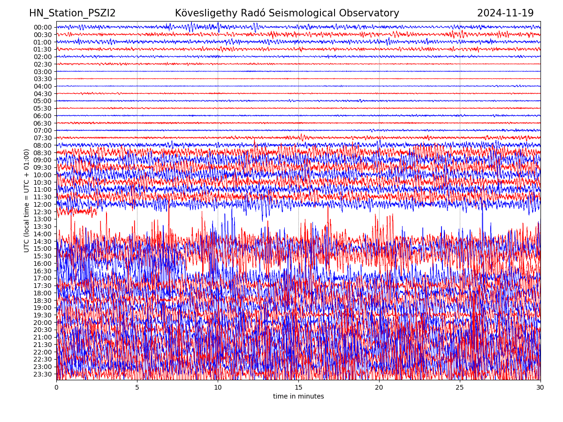Select the 13:00 time label
The height and width of the screenshot is (422, 563).
click(43, 219)
